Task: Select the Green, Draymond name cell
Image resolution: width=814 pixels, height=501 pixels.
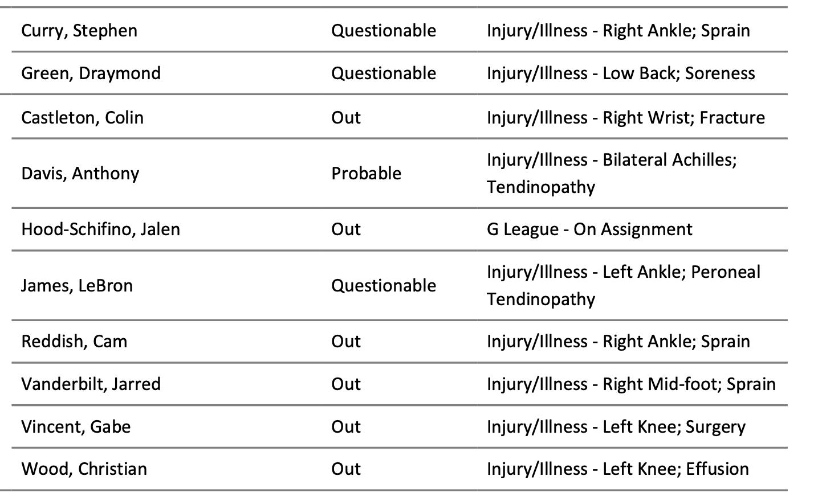Action: point(91,73)
